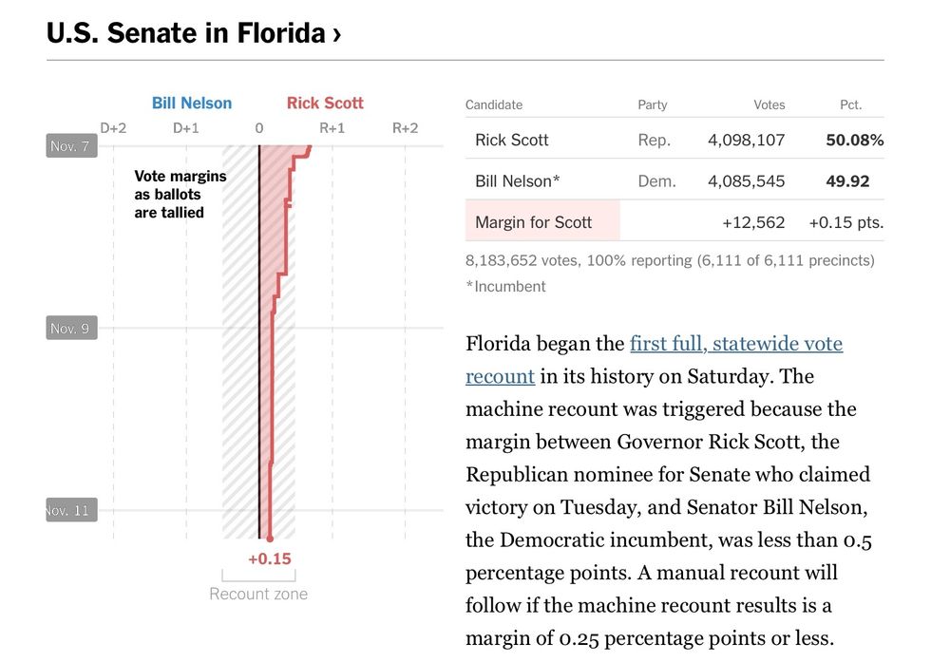Click the red endpoint dot on the margin line
This screenshot has height=662, width=931.
click(270, 539)
